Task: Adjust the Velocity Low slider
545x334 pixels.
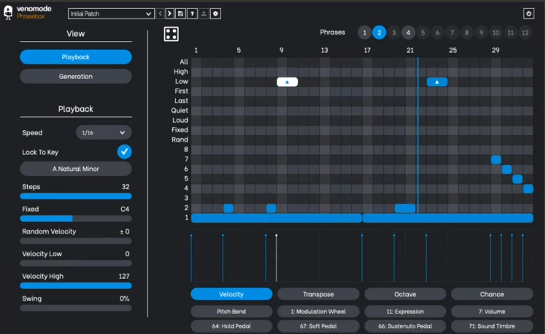Action: [x=76, y=263]
